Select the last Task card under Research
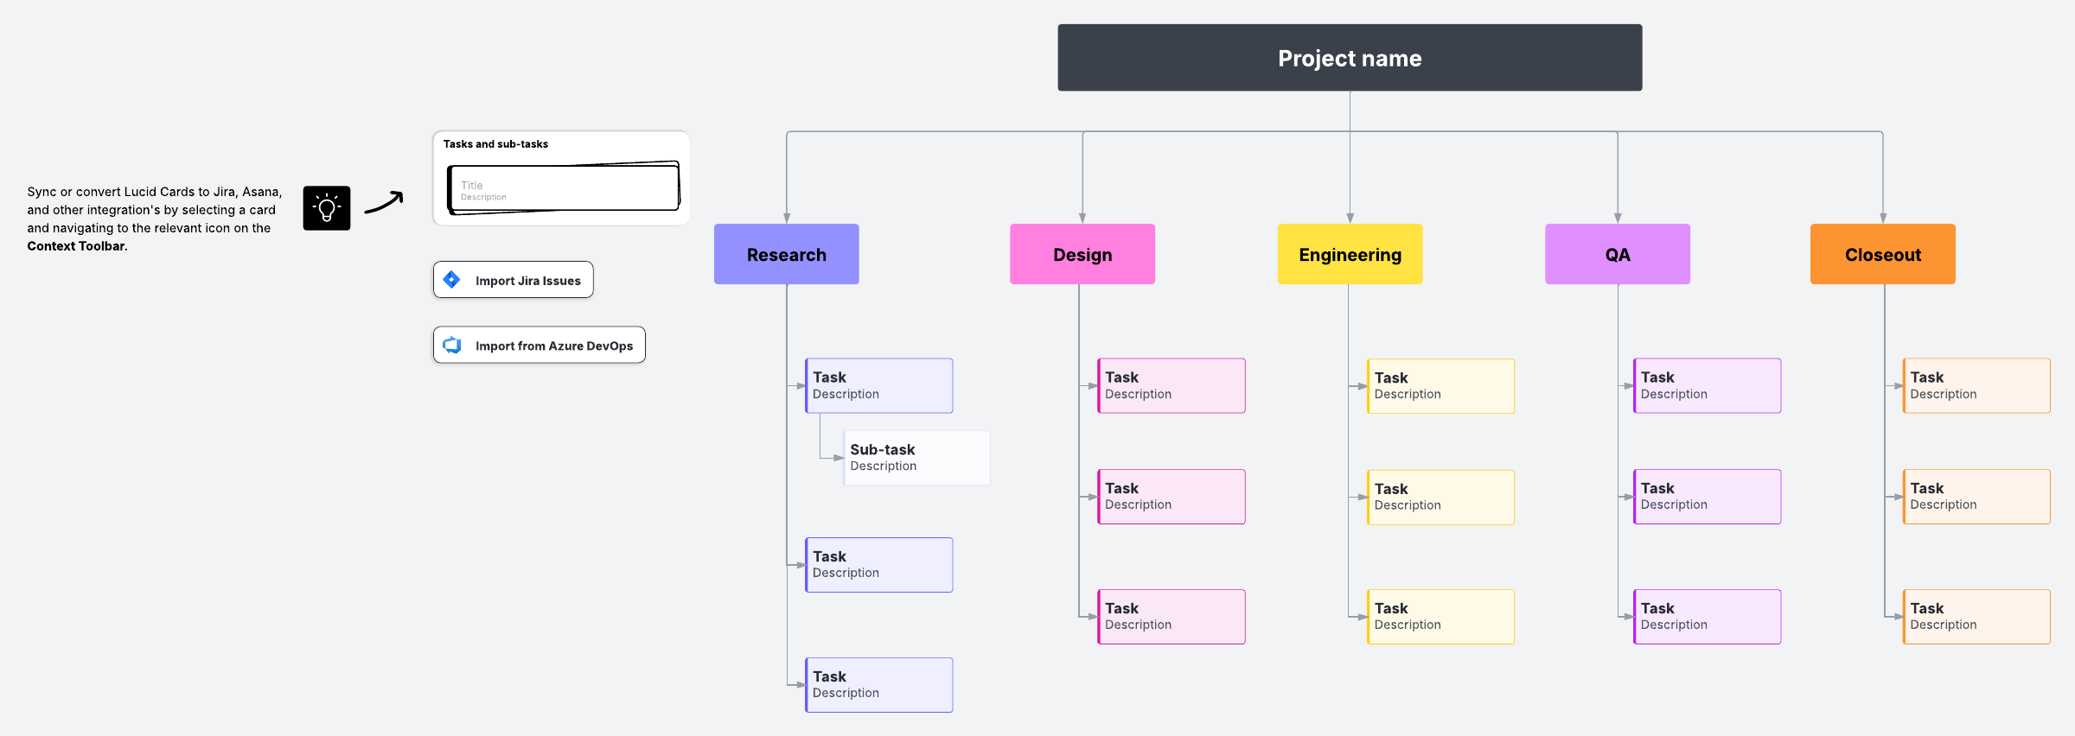The width and height of the screenshot is (2075, 736). [x=878, y=685]
